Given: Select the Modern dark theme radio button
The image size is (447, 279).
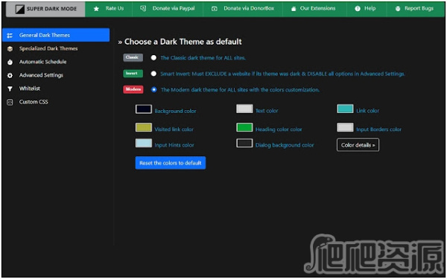Looking at the screenshot, I should coord(154,90).
